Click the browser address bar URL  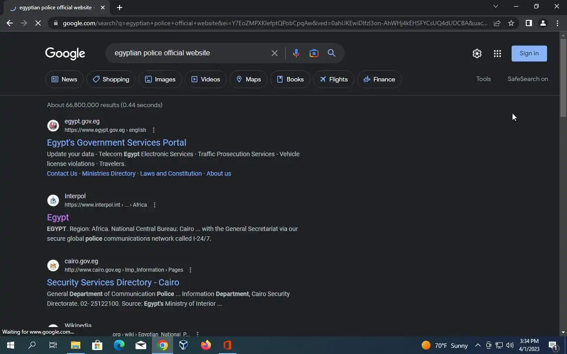(275, 23)
